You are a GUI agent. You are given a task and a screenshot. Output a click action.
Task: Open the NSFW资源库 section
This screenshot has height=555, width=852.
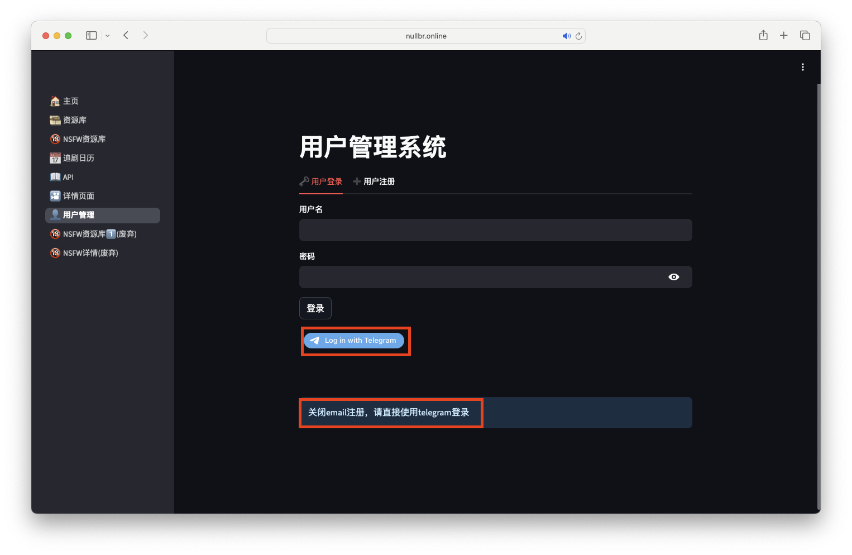tap(83, 139)
